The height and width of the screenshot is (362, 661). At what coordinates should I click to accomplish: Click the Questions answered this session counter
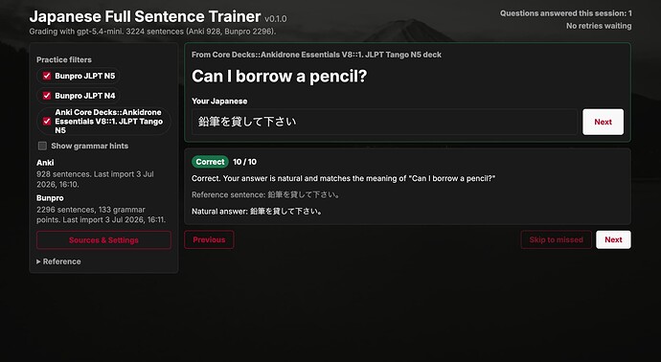pyautogui.click(x=566, y=13)
